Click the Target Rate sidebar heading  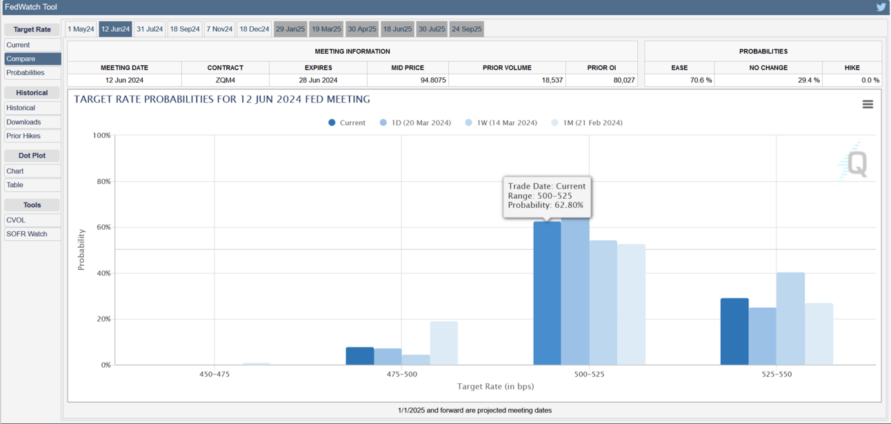32,30
